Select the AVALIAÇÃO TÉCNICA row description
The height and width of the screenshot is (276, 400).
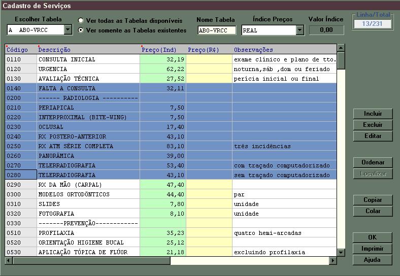click(88, 79)
